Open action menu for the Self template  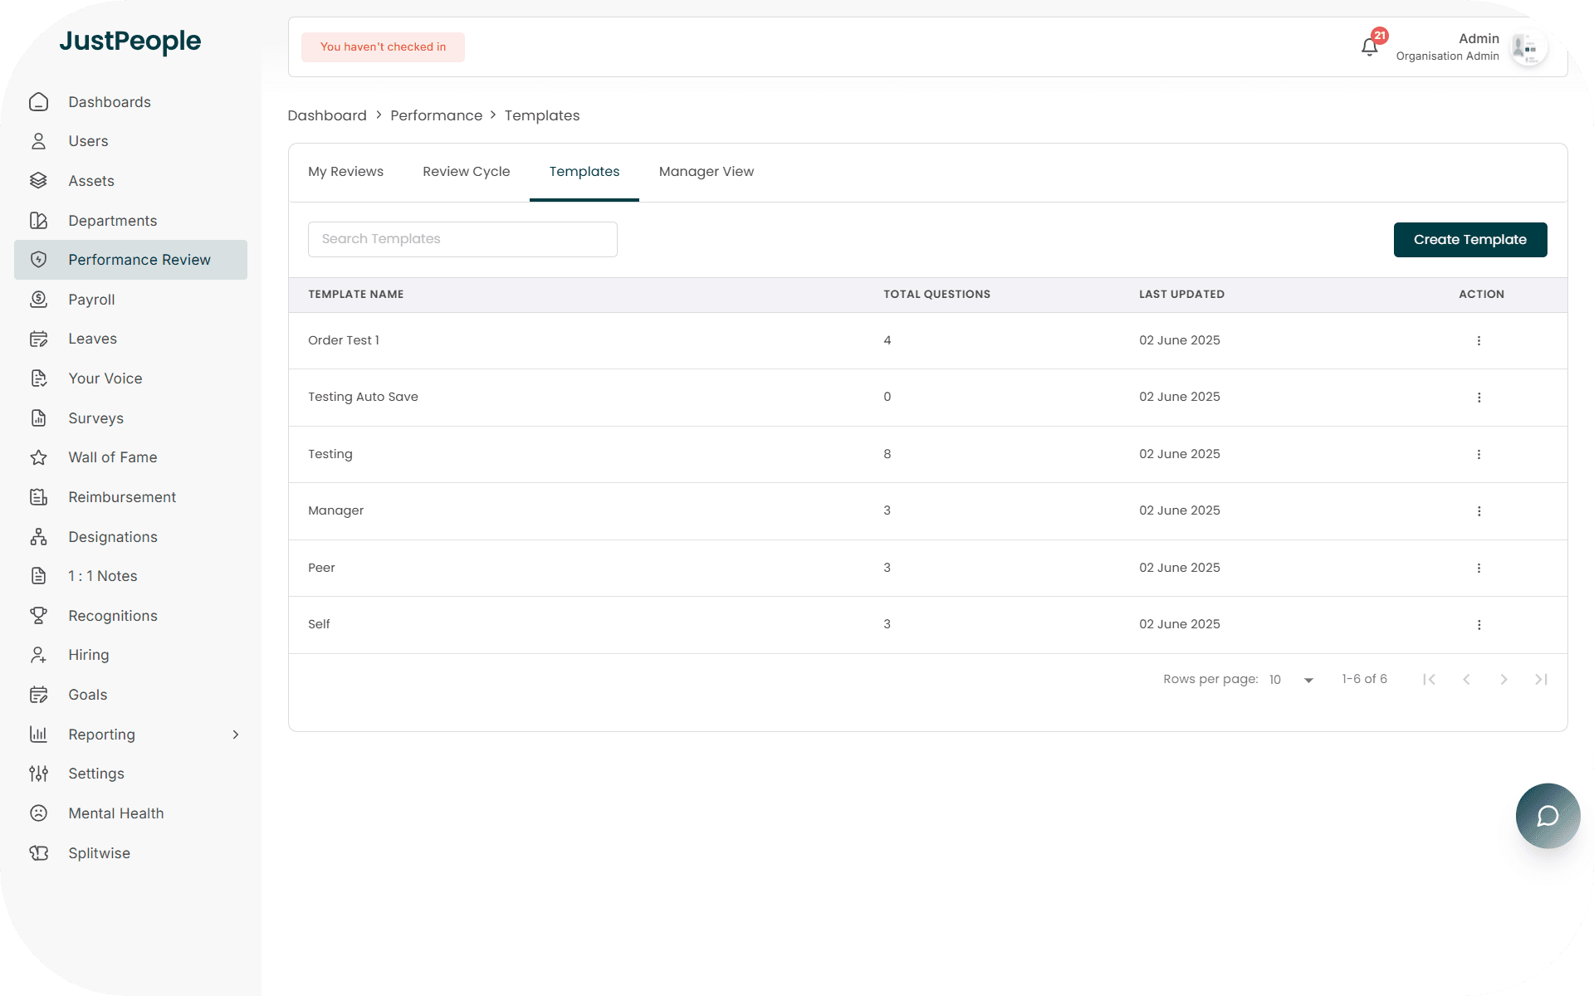pyautogui.click(x=1479, y=625)
